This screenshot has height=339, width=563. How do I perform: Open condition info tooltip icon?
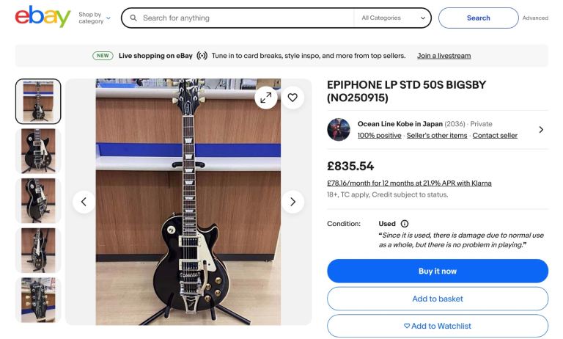tap(405, 224)
